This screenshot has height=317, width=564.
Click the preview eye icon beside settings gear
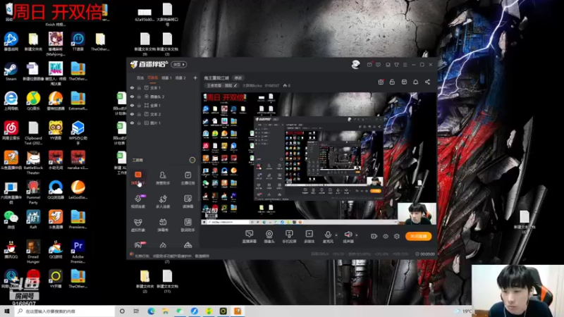(386, 236)
